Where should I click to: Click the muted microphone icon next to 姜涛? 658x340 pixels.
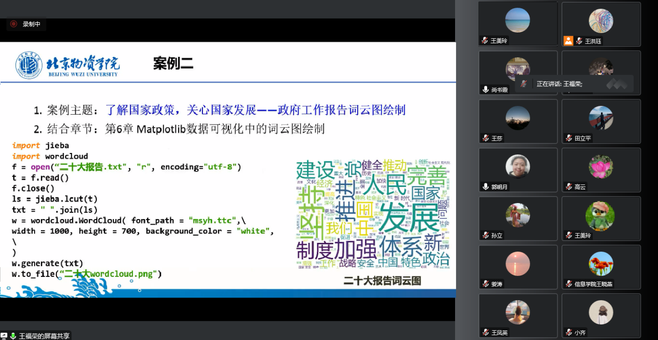pos(485,284)
